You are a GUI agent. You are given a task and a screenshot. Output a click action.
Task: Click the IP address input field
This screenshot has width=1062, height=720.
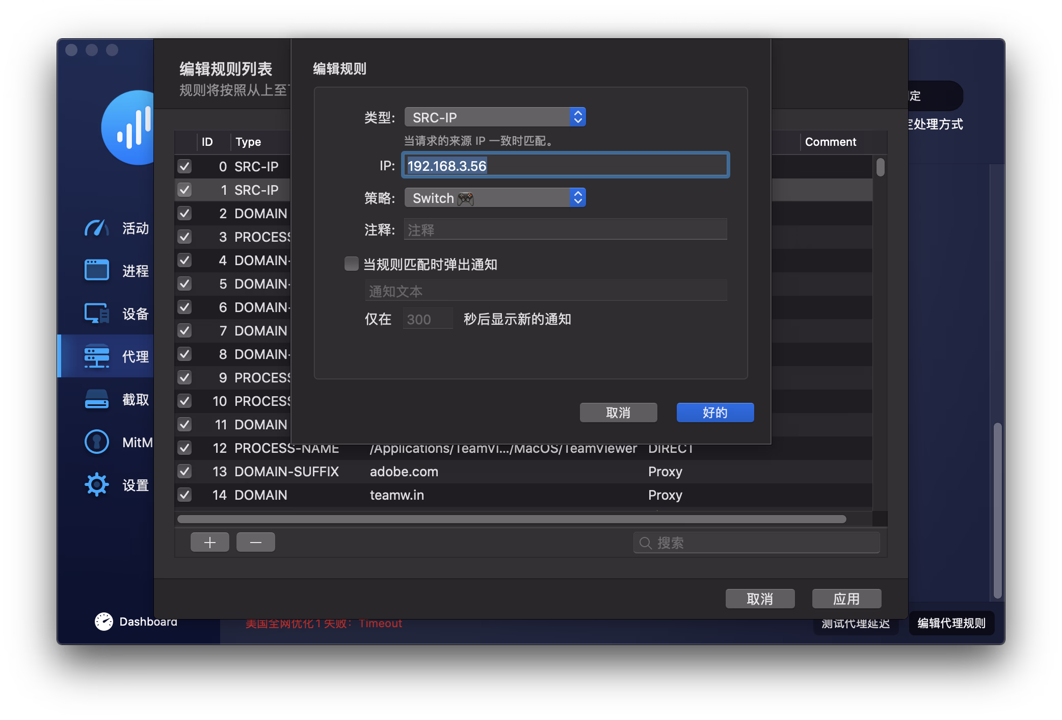(x=565, y=166)
